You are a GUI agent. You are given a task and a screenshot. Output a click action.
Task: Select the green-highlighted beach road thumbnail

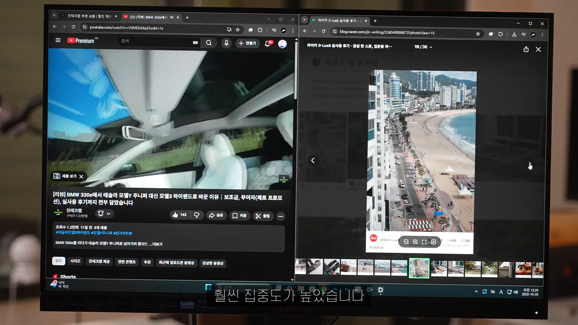419,268
